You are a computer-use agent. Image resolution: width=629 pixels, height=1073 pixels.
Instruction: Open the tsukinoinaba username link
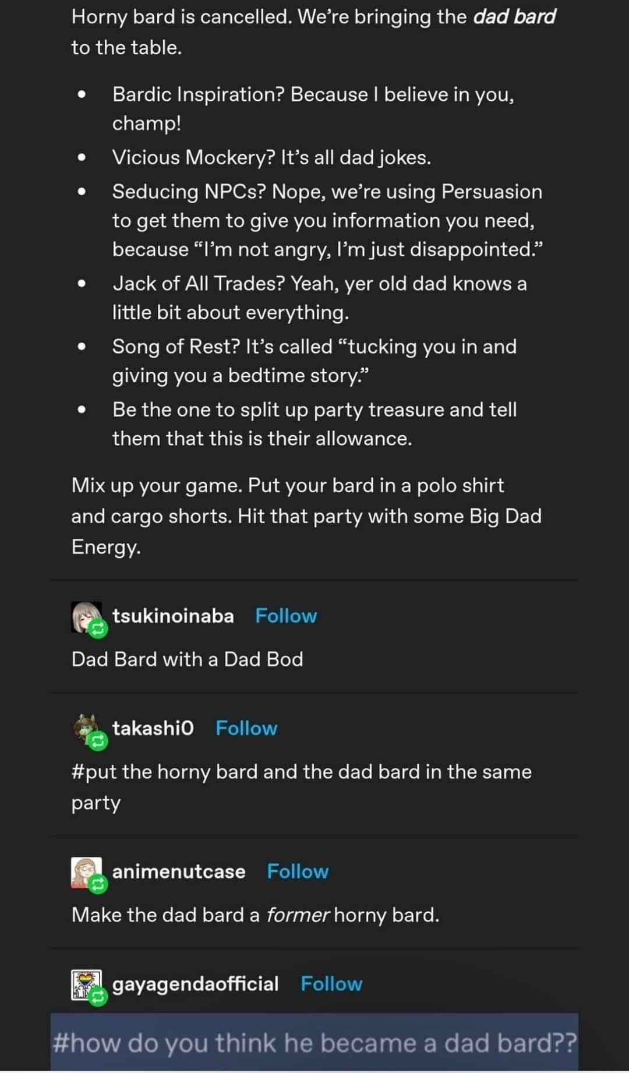(x=173, y=616)
